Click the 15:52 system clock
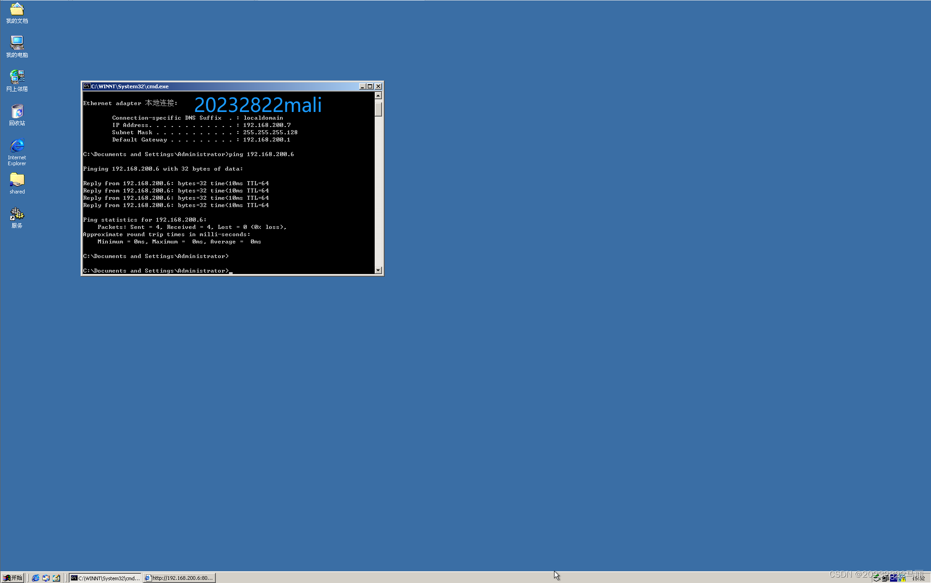This screenshot has height=583, width=931. [918, 578]
